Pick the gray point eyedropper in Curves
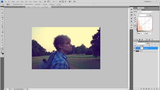Image resolution: width=160 pixels, height=90 pixels. tap(135, 20)
